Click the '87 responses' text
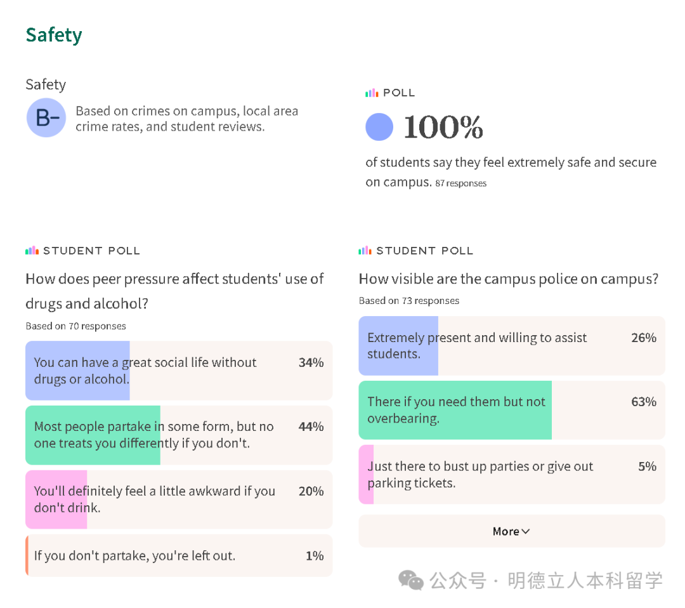Image resolution: width=685 pixels, height=608 pixels. 460,183
